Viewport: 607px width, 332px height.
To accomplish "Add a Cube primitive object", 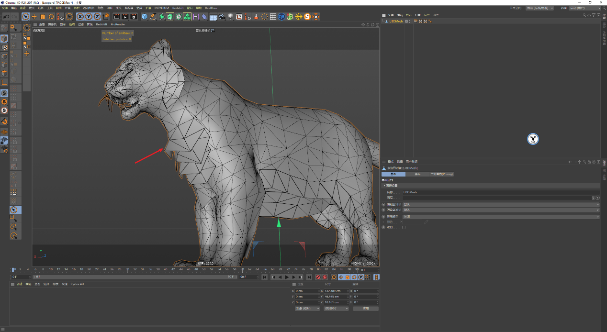I will pos(145,17).
